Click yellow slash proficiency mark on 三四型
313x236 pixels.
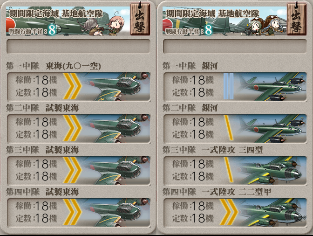click(229, 169)
